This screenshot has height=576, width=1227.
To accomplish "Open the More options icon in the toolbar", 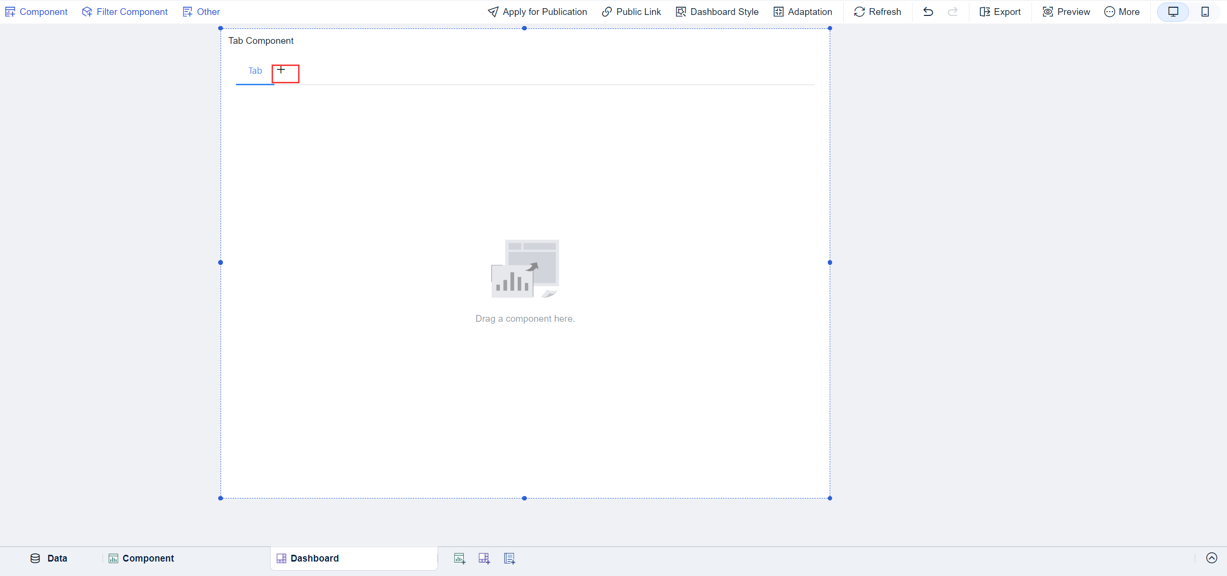I will point(1122,12).
